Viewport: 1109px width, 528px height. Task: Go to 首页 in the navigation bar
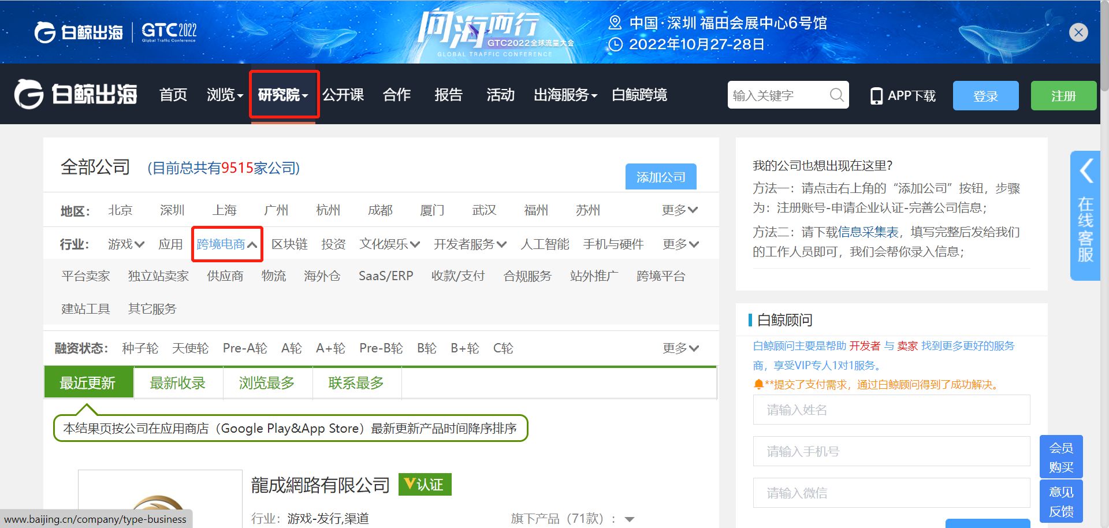(x=173, y=95)
